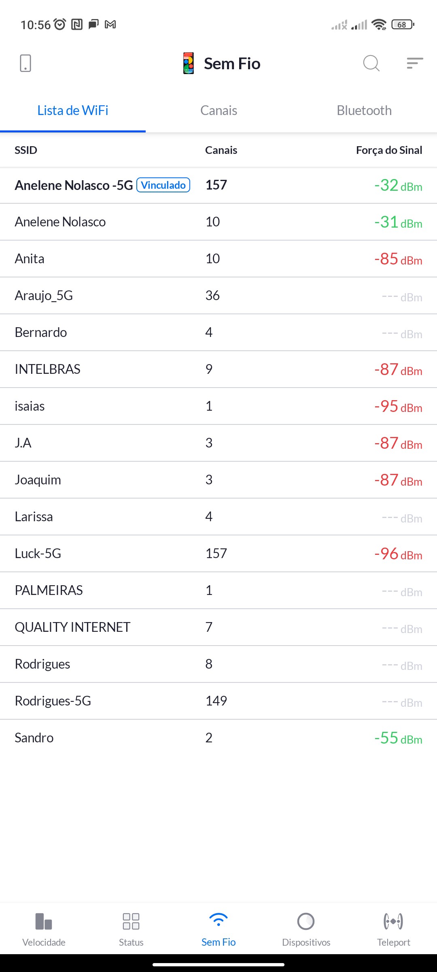The width and height of the screenshot is (437, 972).
Task: Sort by the SSID column header
Action: tap(26, 150)
